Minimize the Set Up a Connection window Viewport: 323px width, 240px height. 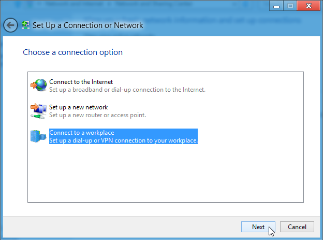276,6
